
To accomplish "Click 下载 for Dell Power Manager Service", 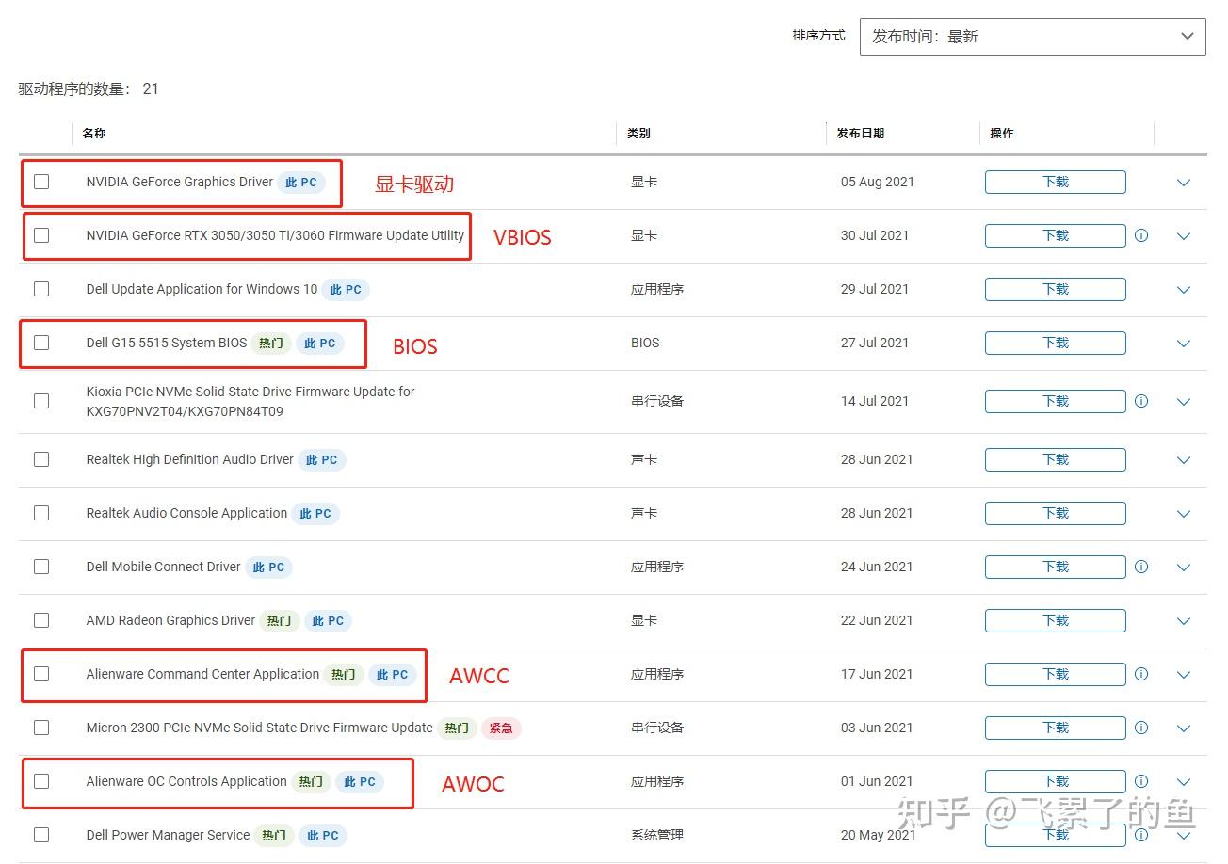I will coord(1055,835).
